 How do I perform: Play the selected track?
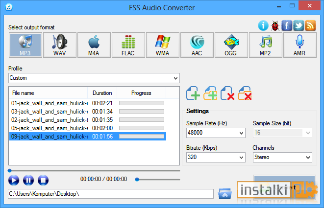tap(14, 180)
